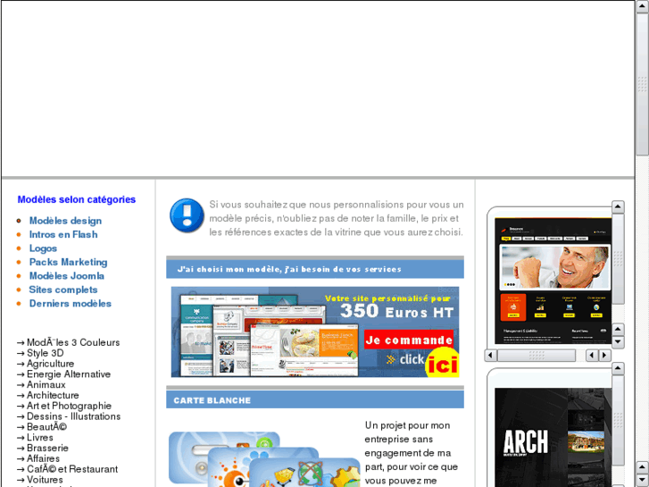Open the Packs Marketing link
This screenshot has width=649, height=487.
69,262
